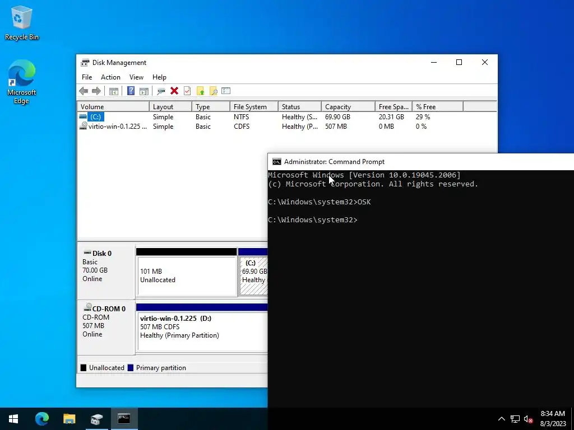Screen dimensions: 574x430
Task: Open File Explorer from the taskbar
Action: pyautogui.click(x=69, y=419)
